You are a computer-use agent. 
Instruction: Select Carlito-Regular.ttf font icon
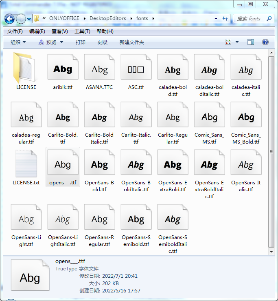pyautogui.click(x=173, y=115)
